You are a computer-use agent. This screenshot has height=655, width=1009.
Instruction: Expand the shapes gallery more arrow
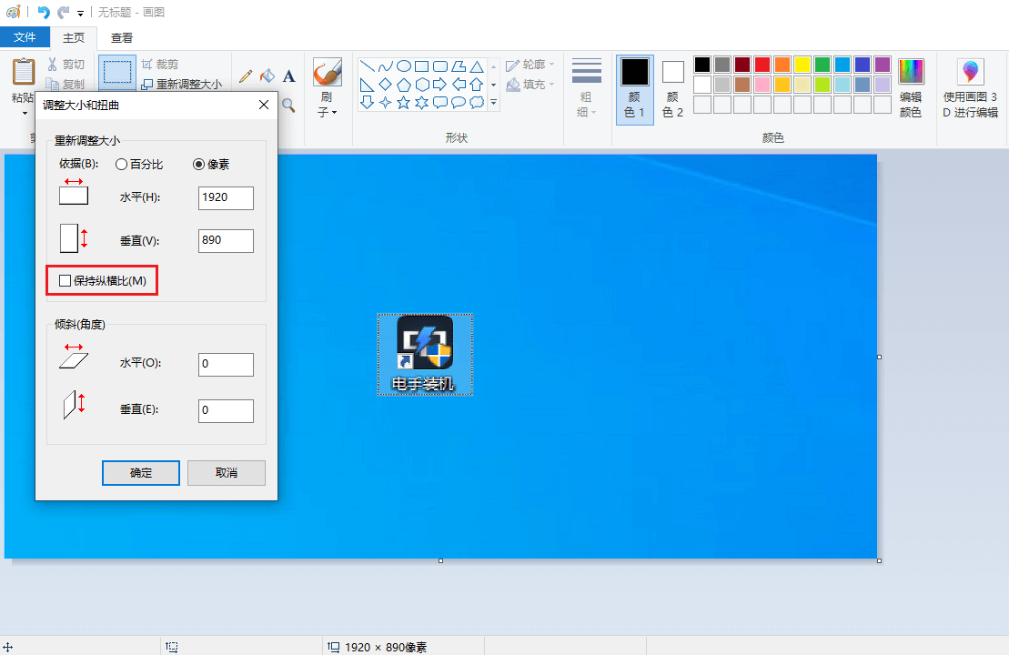(x=494, y=103)
